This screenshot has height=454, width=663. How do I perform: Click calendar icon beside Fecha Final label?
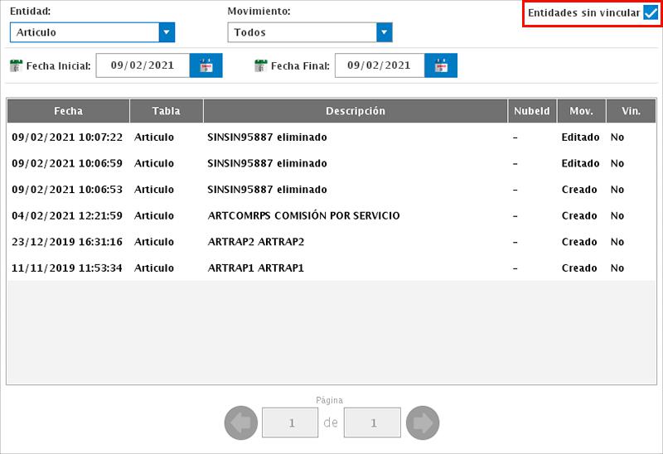tap(260, 65)
